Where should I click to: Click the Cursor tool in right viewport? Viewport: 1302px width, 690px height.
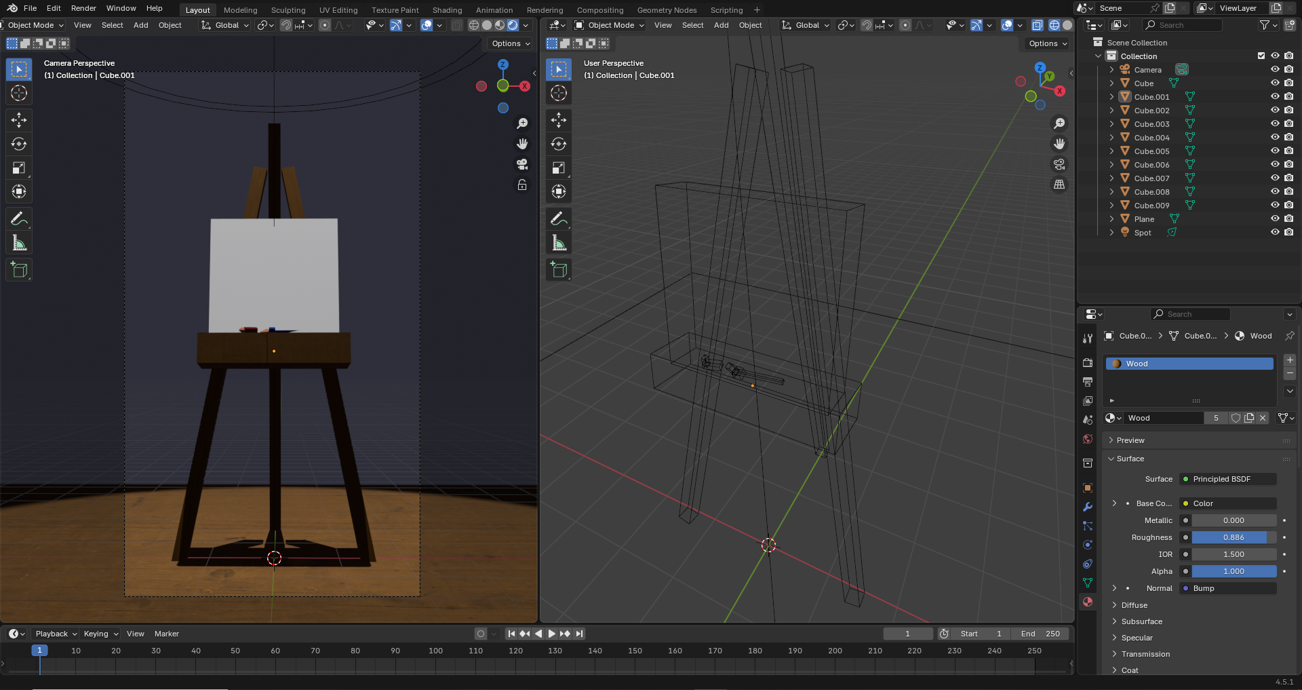pyautogui.click(x=559, y=93)
